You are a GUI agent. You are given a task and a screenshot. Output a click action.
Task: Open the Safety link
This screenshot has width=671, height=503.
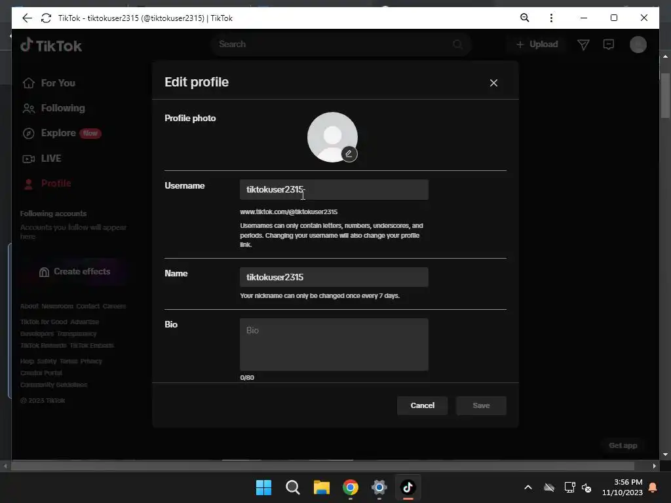47,361
